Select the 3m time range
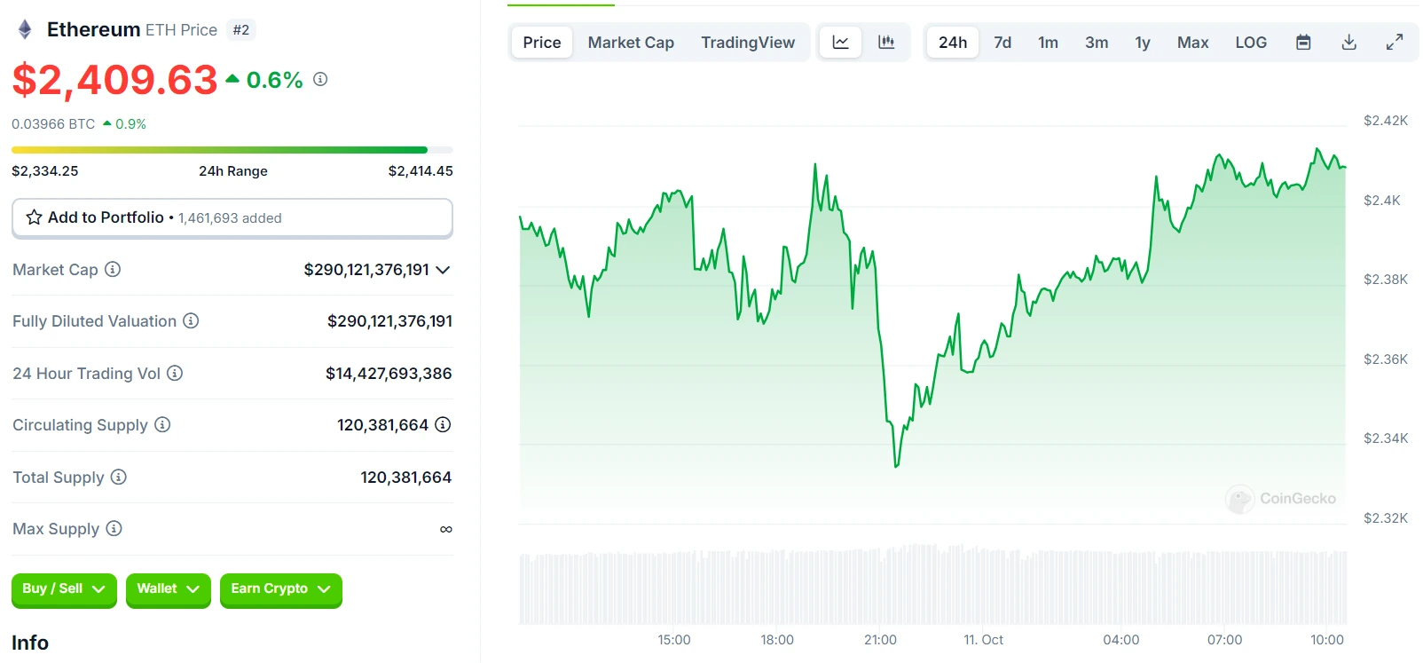The width and height of the screenshot is (1423, 663). click(1097, 42)
